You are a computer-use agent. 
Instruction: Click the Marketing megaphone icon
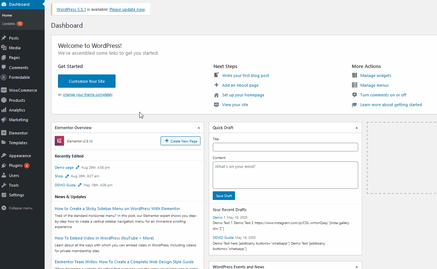click(4, 120)
